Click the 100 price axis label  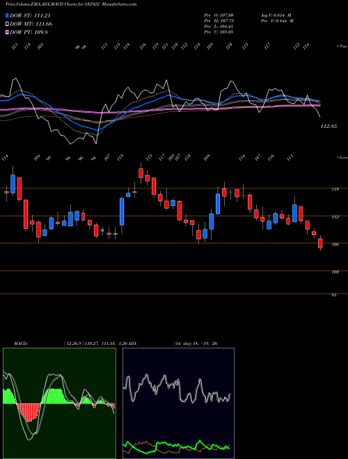[x=335, y=272]
